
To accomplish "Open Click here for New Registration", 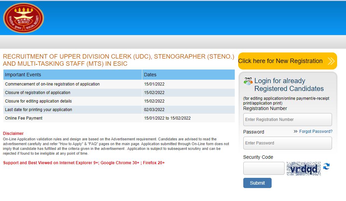I will point(288,61).
